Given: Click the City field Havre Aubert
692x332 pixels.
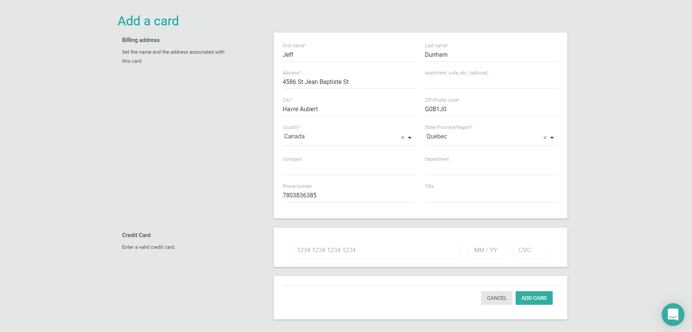Looking at the screenshot, I should (x=348, y=109).
